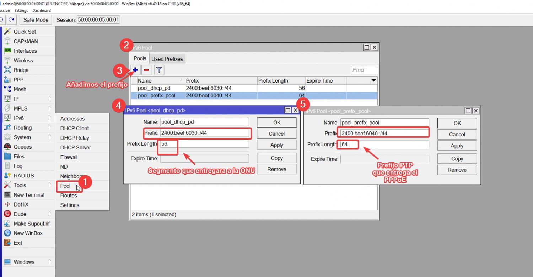The height and width of the screenshot is (277, 533).
Task: Open the Bridge sidebar item
Action: click(x=21, y=70)
